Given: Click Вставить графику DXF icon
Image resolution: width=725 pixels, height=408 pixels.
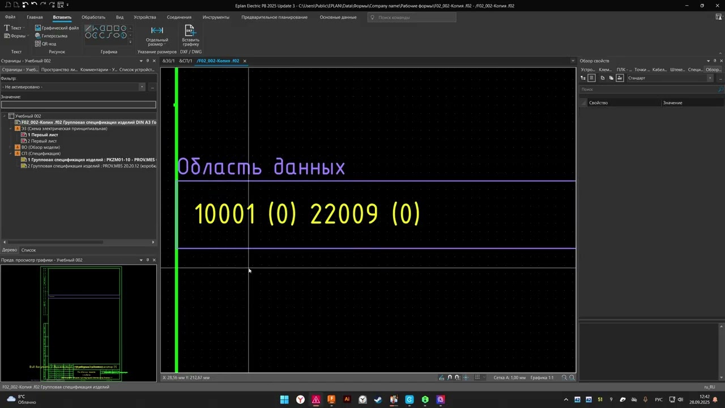Looking at the screenshot, I should tap(190, 31).
